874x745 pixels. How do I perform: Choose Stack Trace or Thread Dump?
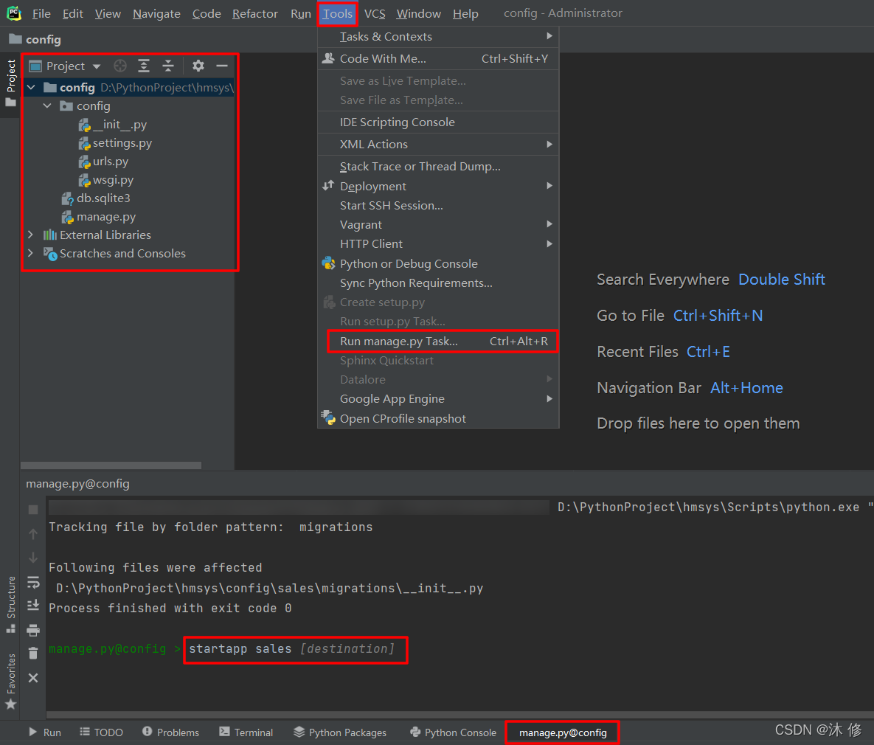coord(438,167)
